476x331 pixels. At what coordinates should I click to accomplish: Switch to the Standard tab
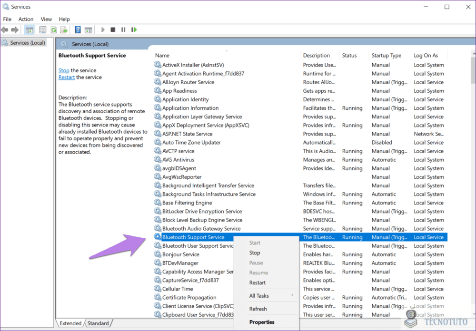[x=98, y=323]
